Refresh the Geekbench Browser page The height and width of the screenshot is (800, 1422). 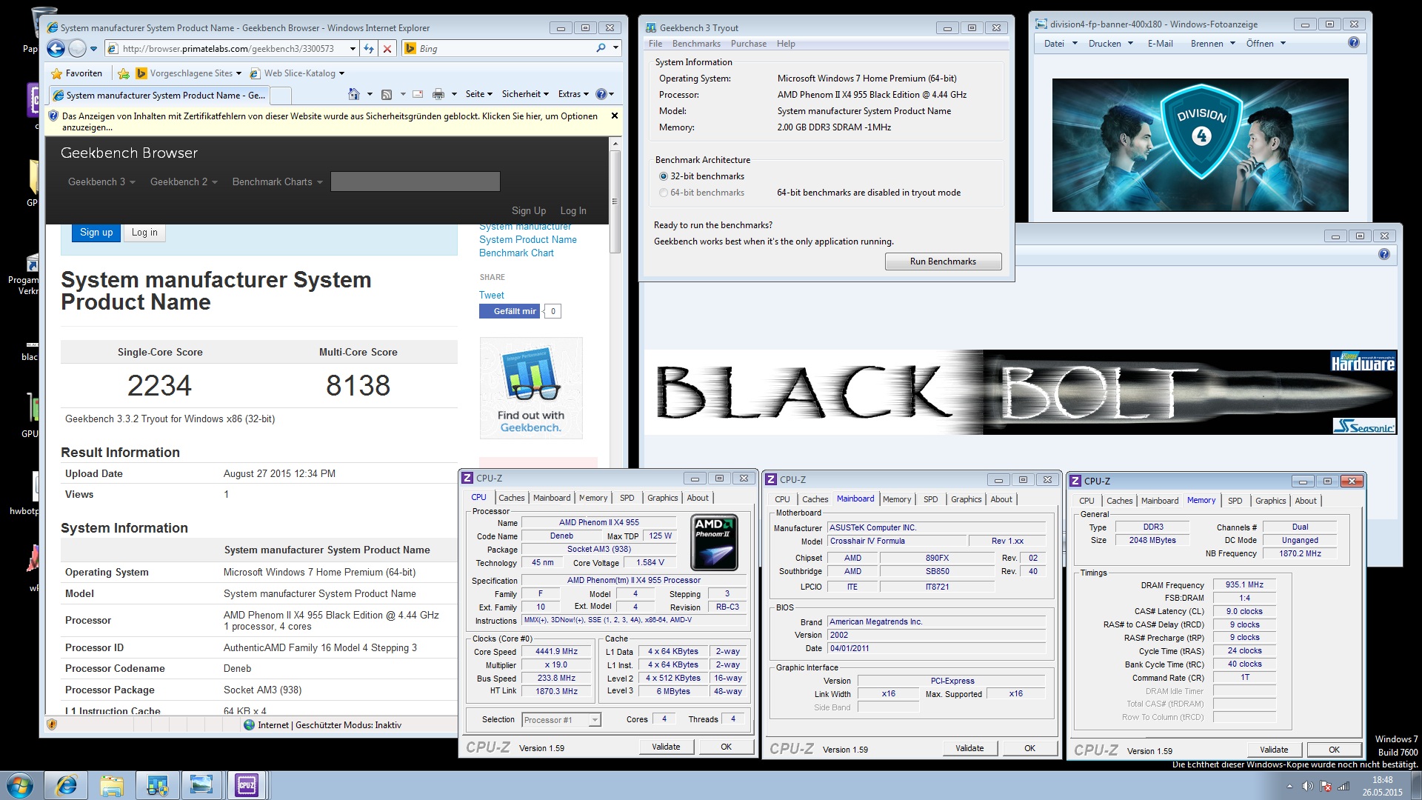(x=369, y=49)
